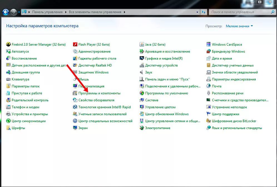Open the Звук speaker icon
277x187 pixels.
(142, 72)
